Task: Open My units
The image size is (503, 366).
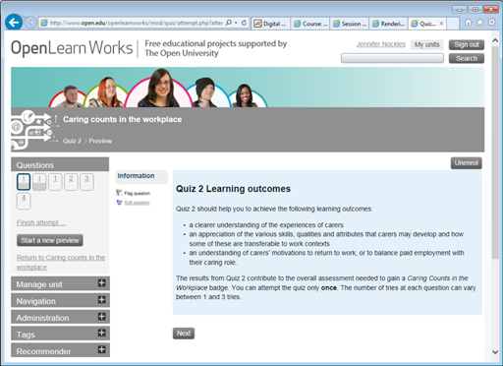Action: (x=426, y=44)
